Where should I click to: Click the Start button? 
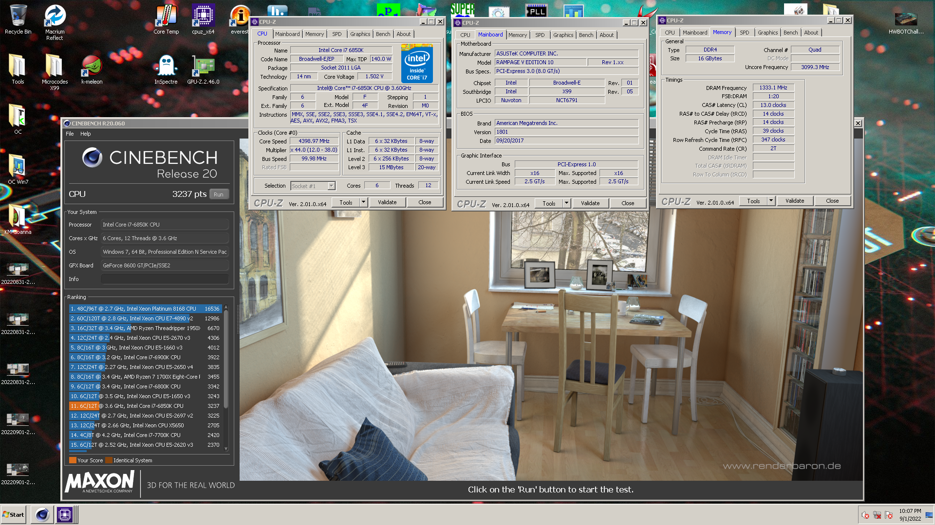pos(14,514)
